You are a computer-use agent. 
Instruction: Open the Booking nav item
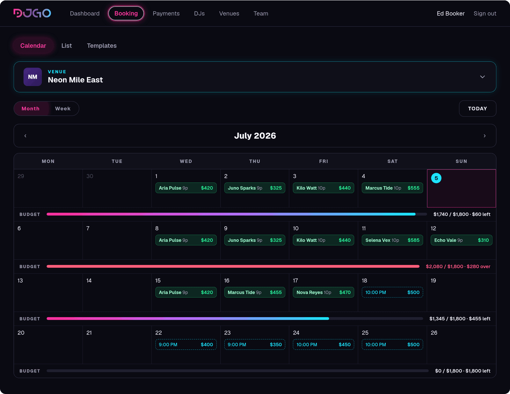click(126, 13)
